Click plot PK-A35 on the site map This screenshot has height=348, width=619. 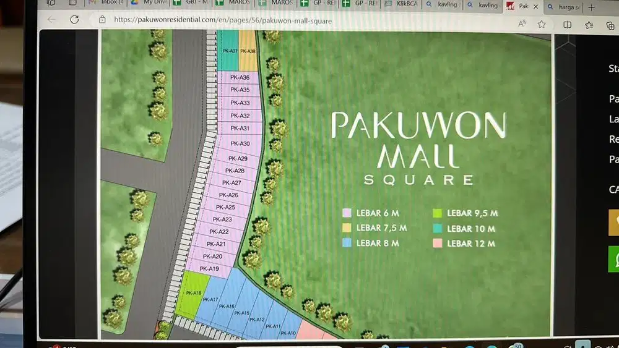coord(240,90)
